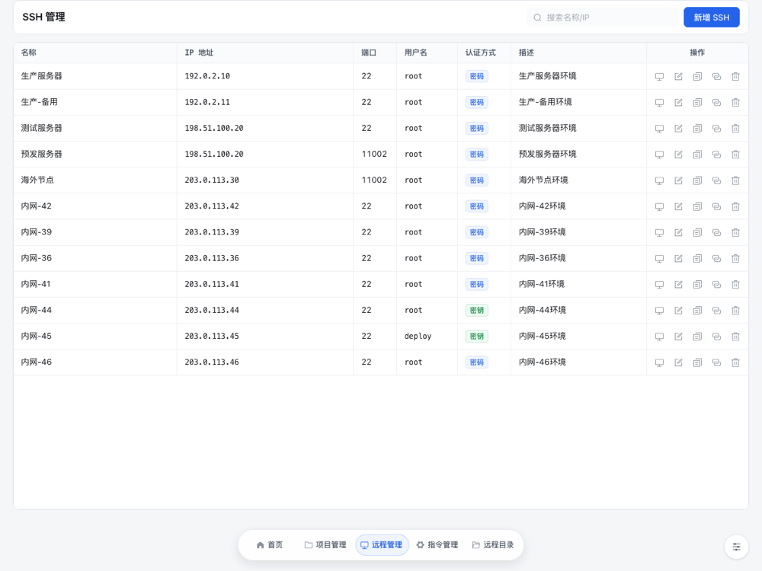
Task: Click the trash icon for 生产服务器
Action: click(x=736, y=77)
